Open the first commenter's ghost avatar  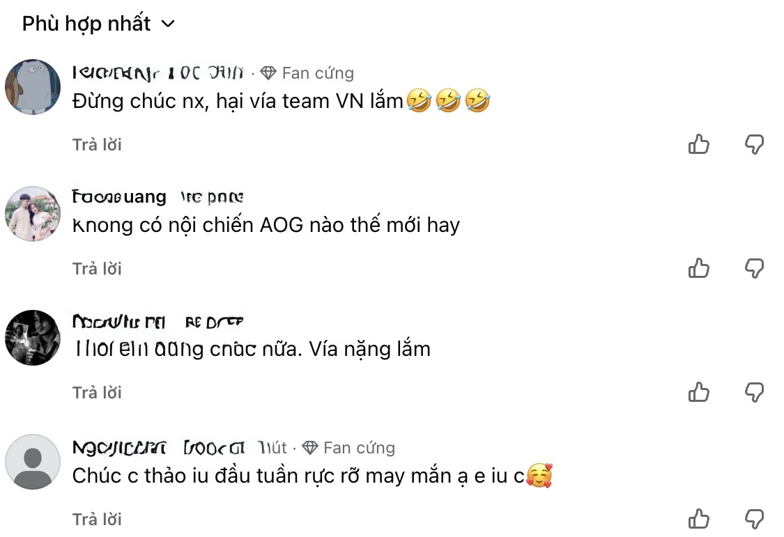[x=33, y=87]
